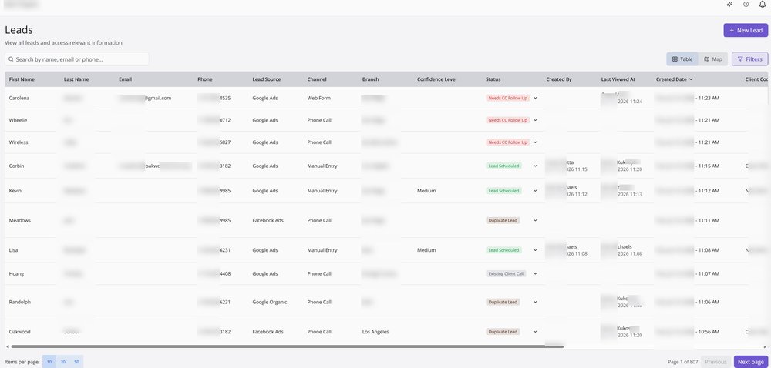This screenshot has width=771, height=368.
Task: Expand status dropdown for Lisa
Action: click(535, 250)
